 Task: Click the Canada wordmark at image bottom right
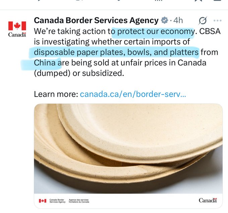pos(208,200)
